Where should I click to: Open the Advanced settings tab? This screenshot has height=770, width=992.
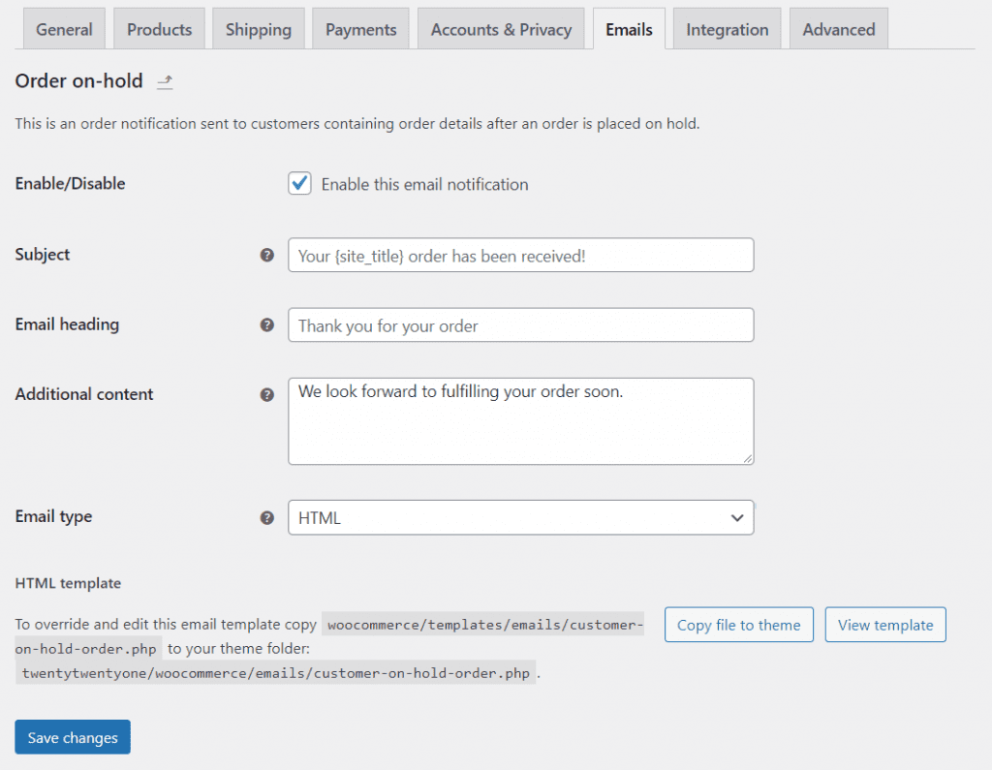tap(838, 29)
